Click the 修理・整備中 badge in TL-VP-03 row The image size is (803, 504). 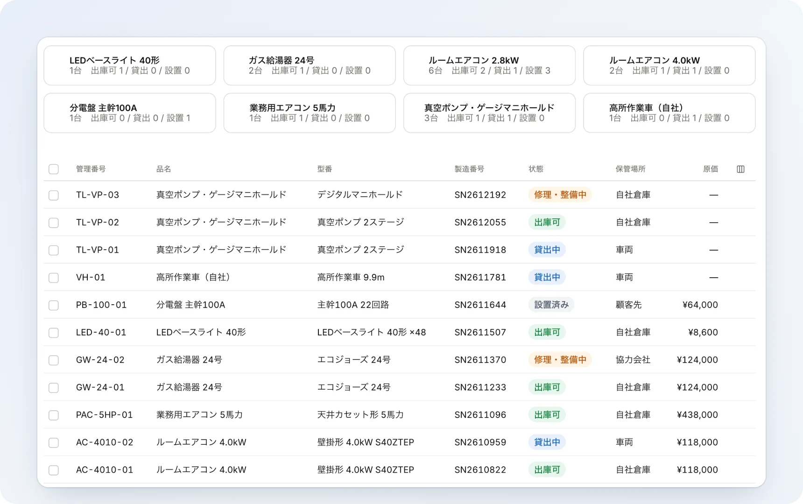click(x=560, y=195)
